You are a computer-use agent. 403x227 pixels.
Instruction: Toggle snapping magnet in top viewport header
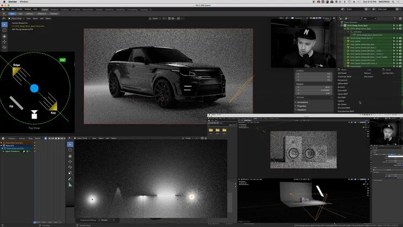169,18
